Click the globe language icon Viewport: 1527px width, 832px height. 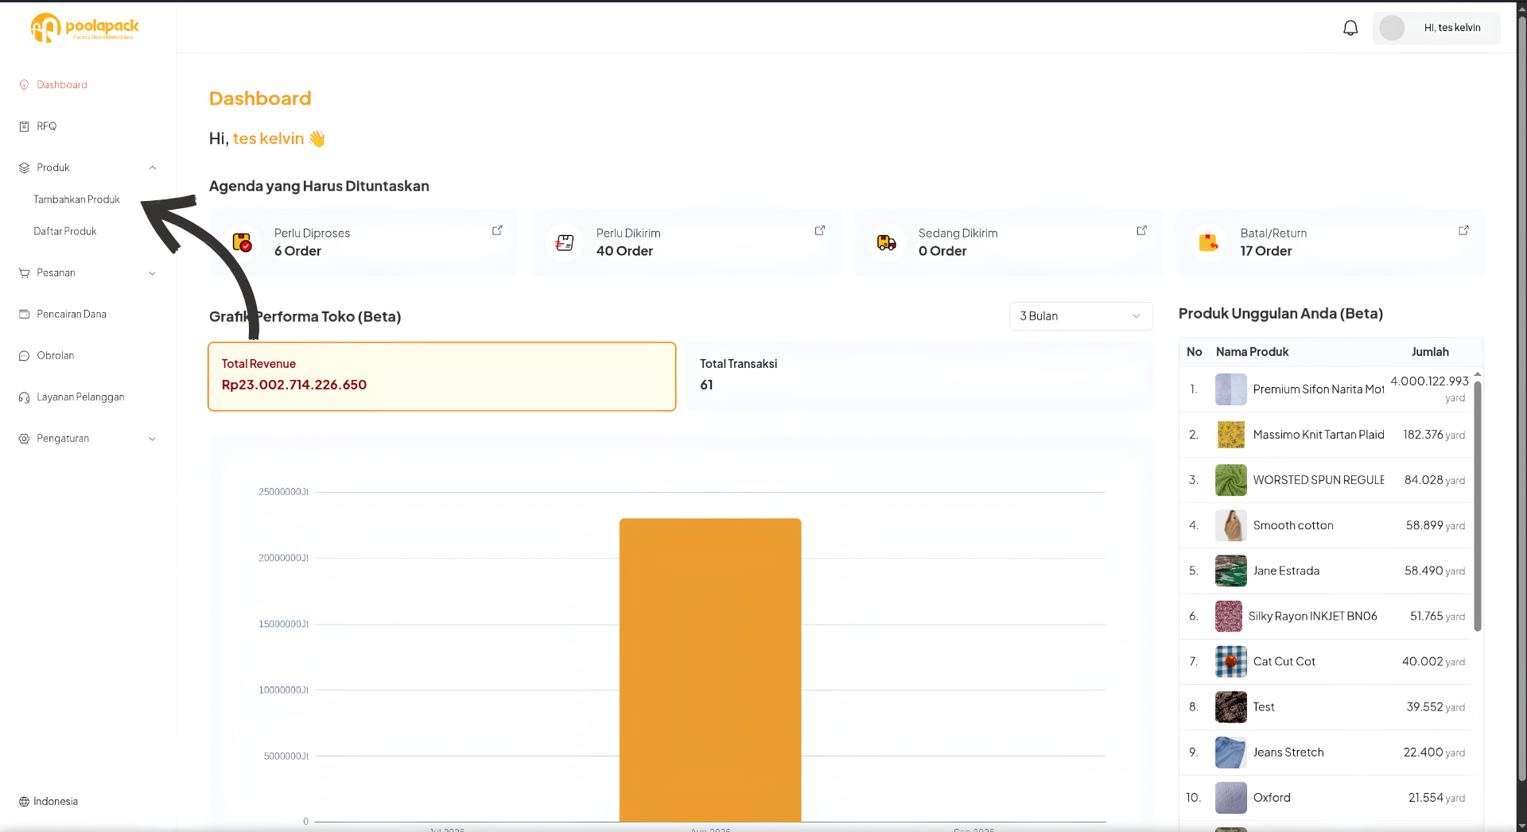pyautogui.click(x=24, y=801)
